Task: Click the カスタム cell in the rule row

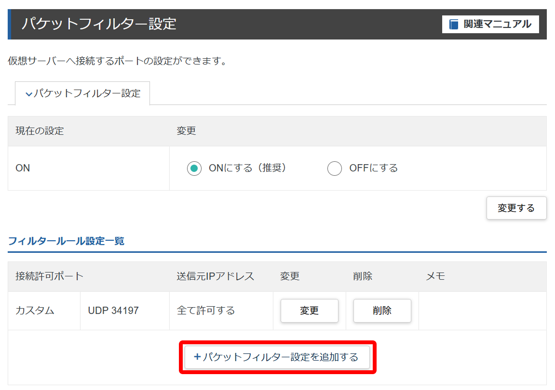Action: [x=35, y=311]
